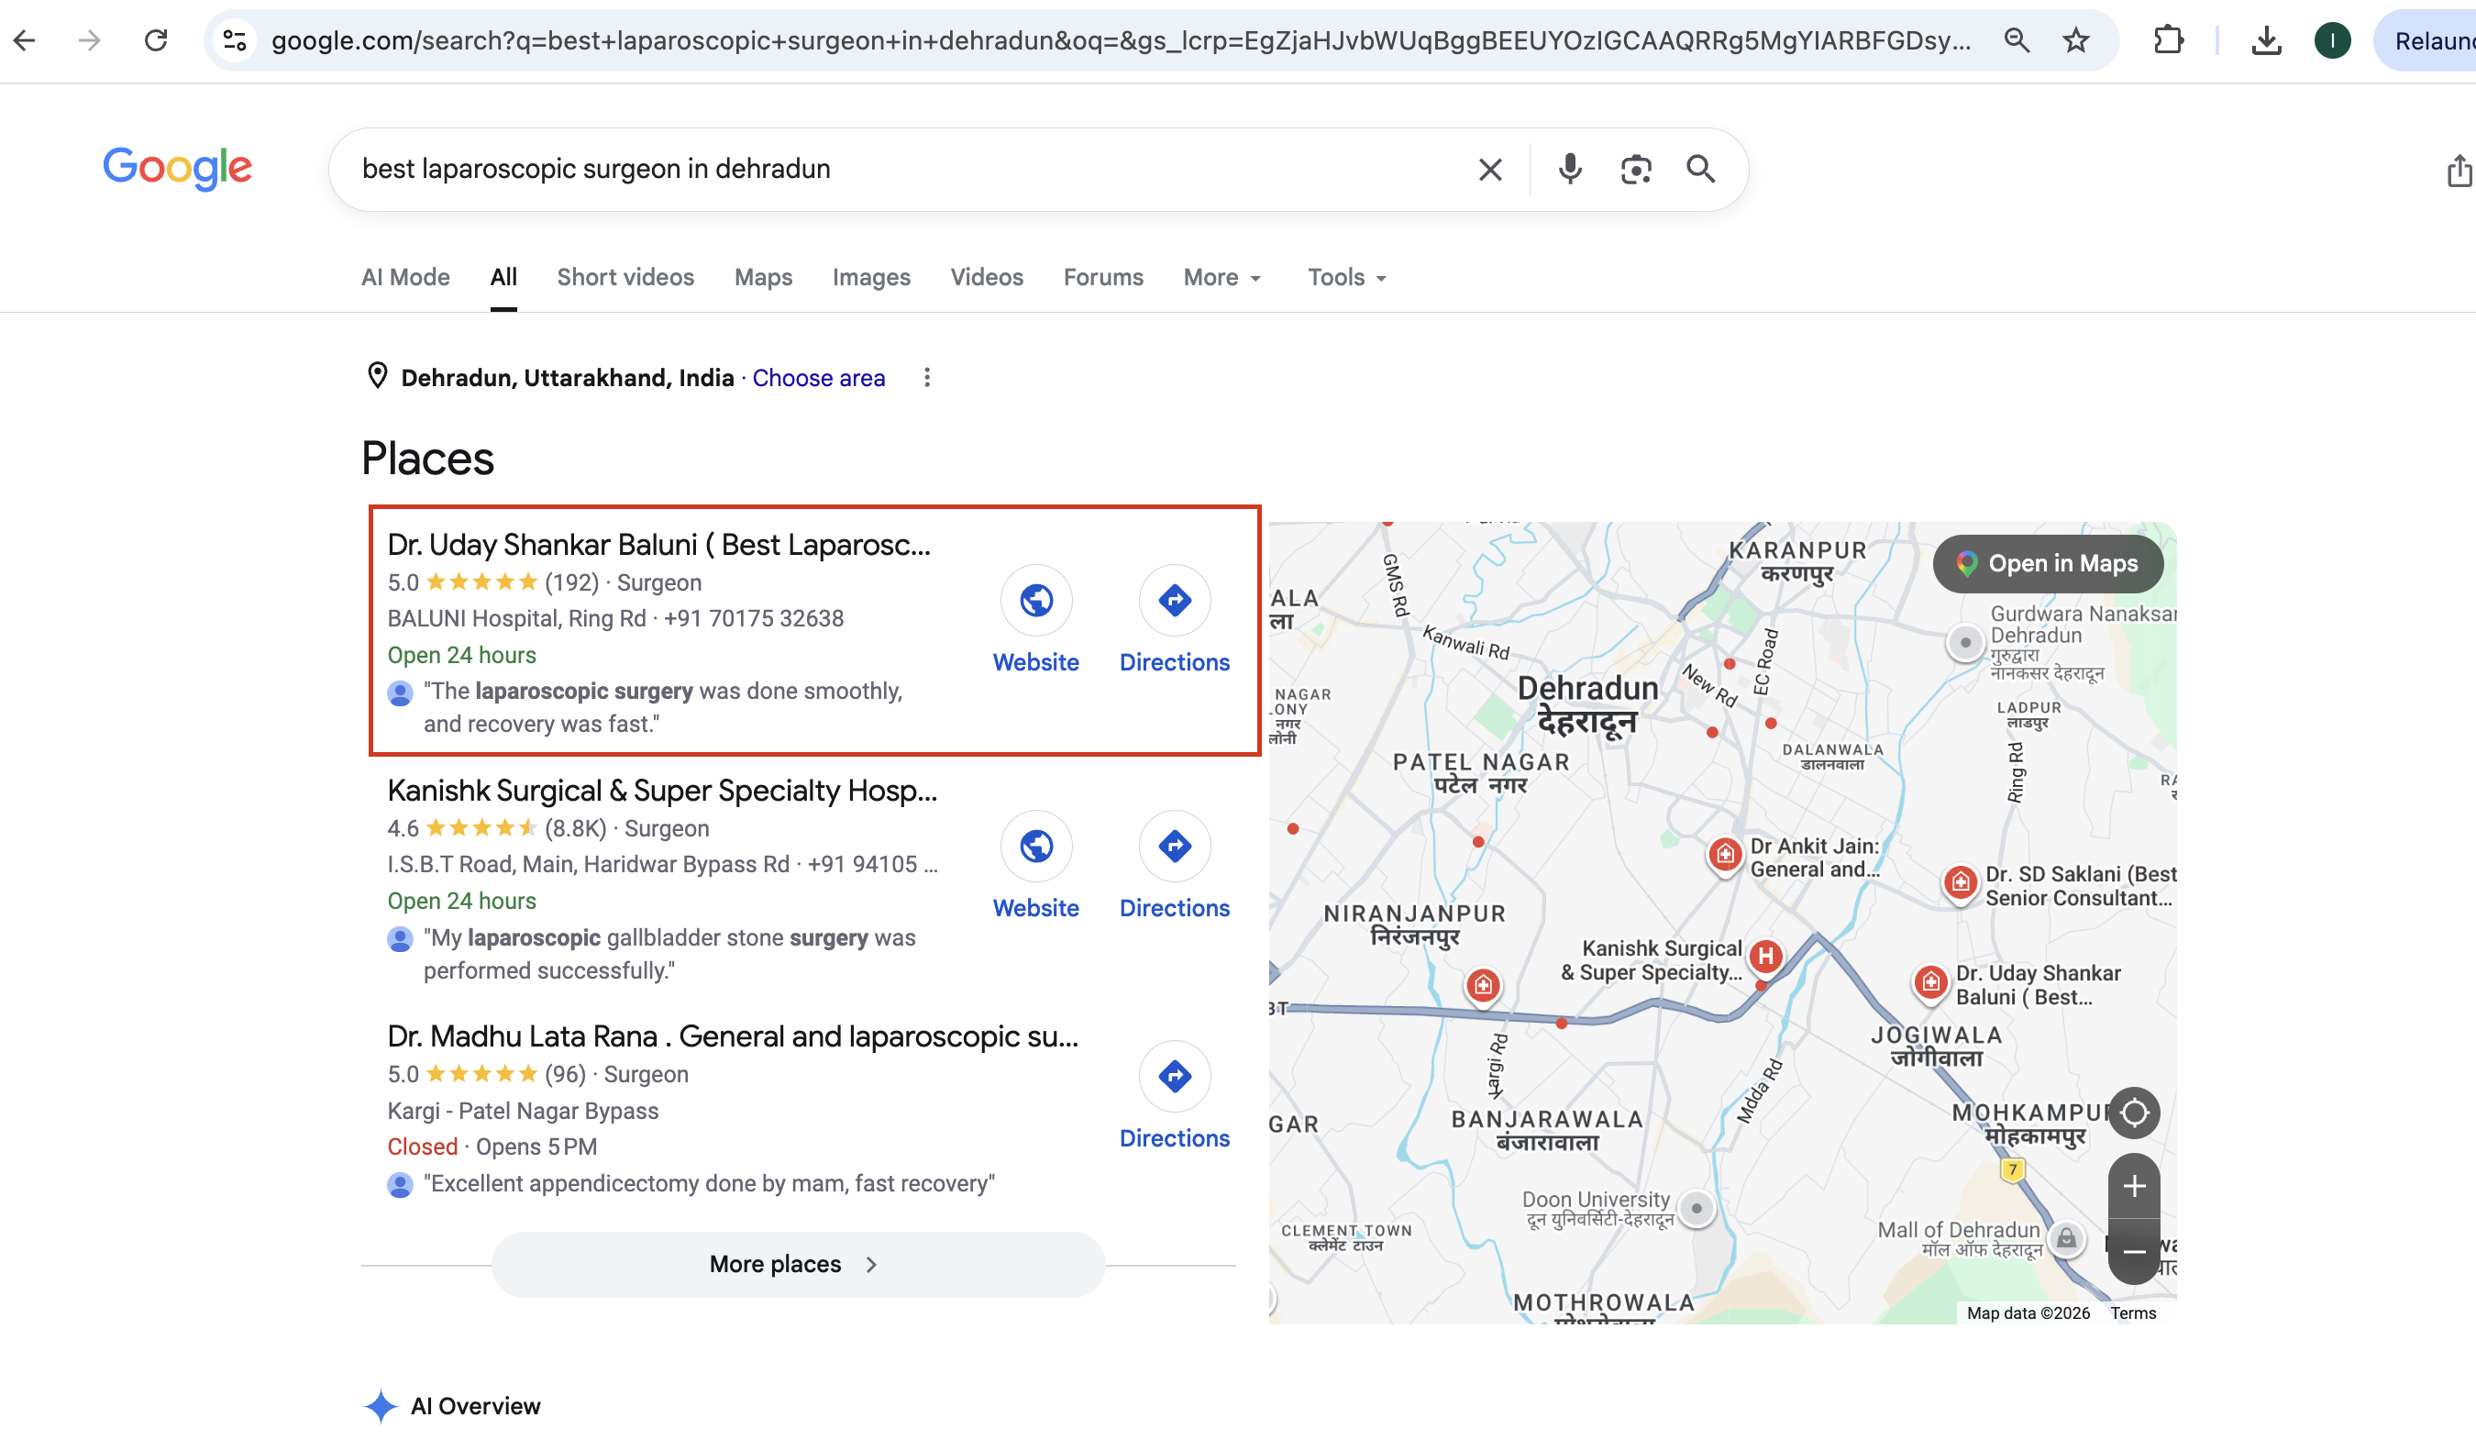Click map locate-me target icon

coord(2134,1112)
